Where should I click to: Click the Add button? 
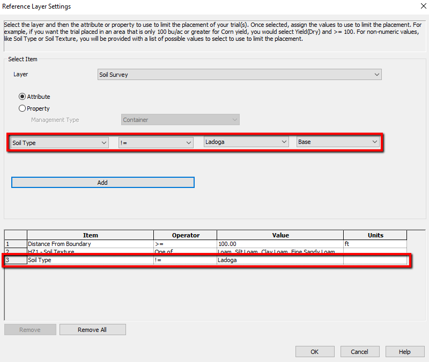[102, 183]
